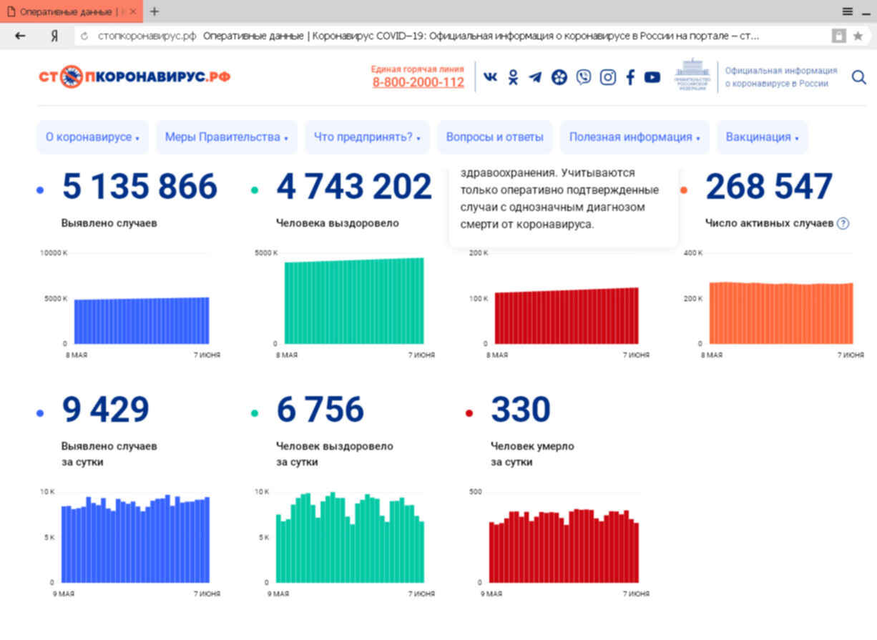Click the site search magnifier icon

858,77
